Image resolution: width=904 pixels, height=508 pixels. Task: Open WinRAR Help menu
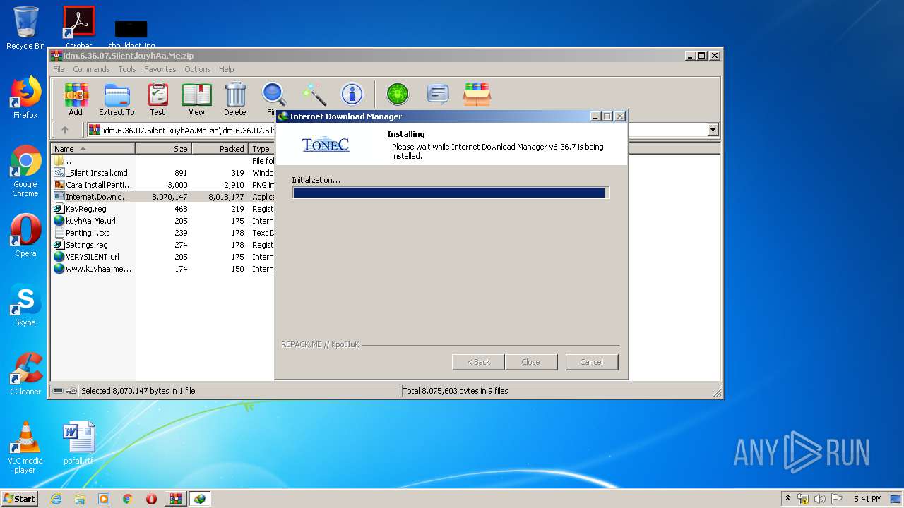coord(226,69)
